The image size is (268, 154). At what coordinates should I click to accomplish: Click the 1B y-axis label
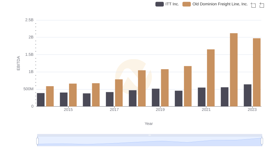click(x=31, y=72)
